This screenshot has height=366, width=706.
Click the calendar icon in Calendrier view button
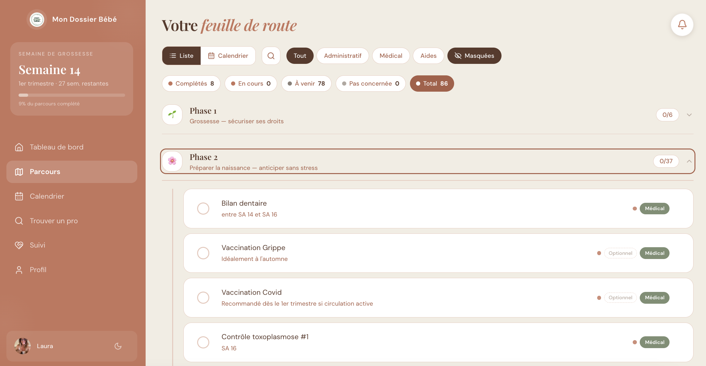(x=211, y=56)
